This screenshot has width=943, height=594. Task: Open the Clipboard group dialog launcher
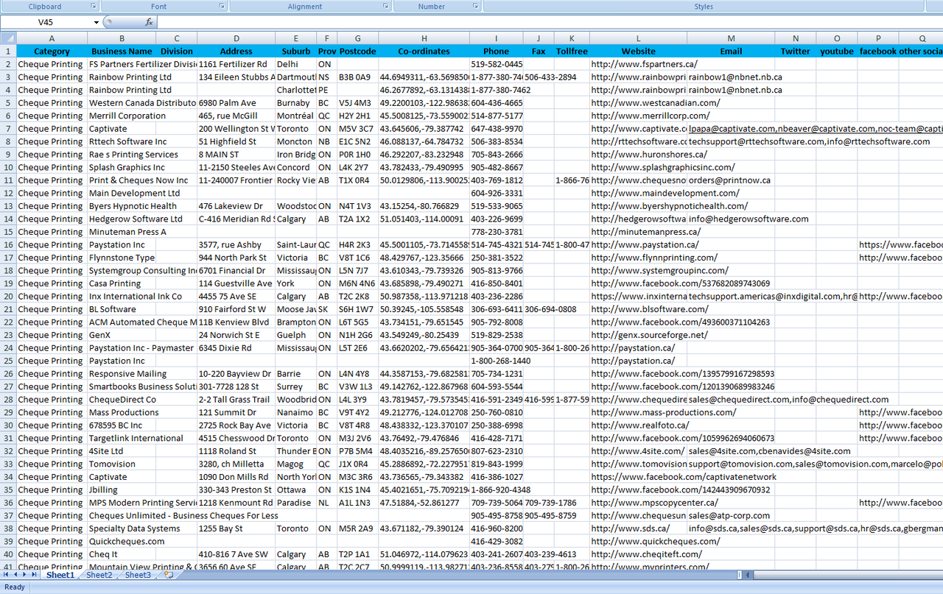94,6
